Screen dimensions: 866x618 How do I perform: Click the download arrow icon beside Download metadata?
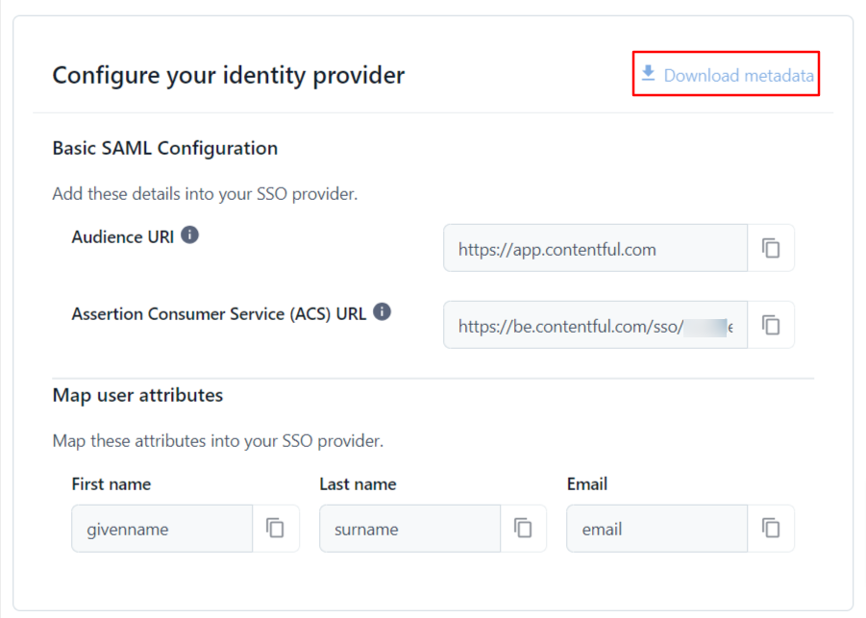point(649,73)
